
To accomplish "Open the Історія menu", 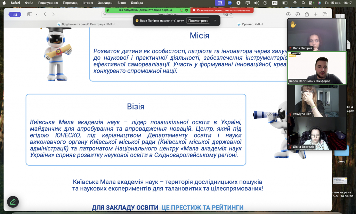I will coord(88,3).
